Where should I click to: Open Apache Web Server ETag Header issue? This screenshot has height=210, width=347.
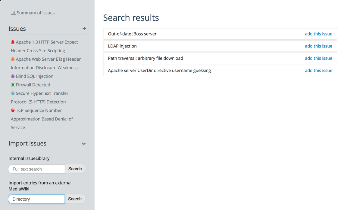coord(46,63)
